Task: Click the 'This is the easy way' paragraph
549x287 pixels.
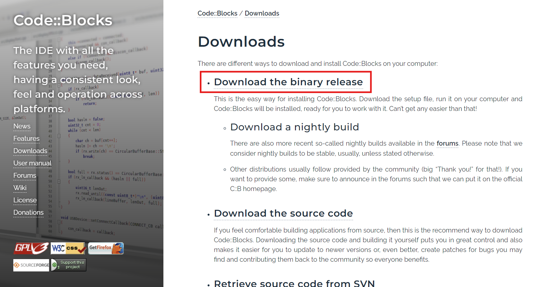Action: point(368,104)
